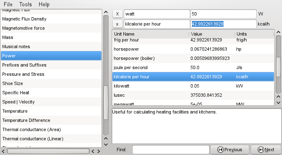Image resolution: width=282 pixels, height=155 pixels.
Task: Select the kilowatt row
Action: click(x=193, y=86)
